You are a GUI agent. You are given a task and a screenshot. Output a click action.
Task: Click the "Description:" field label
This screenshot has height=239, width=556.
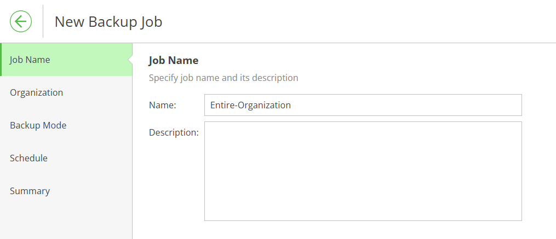[174, 132]
